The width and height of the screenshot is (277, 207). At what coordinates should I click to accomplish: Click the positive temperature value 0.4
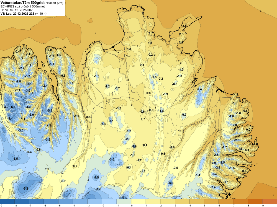[145, 145]
